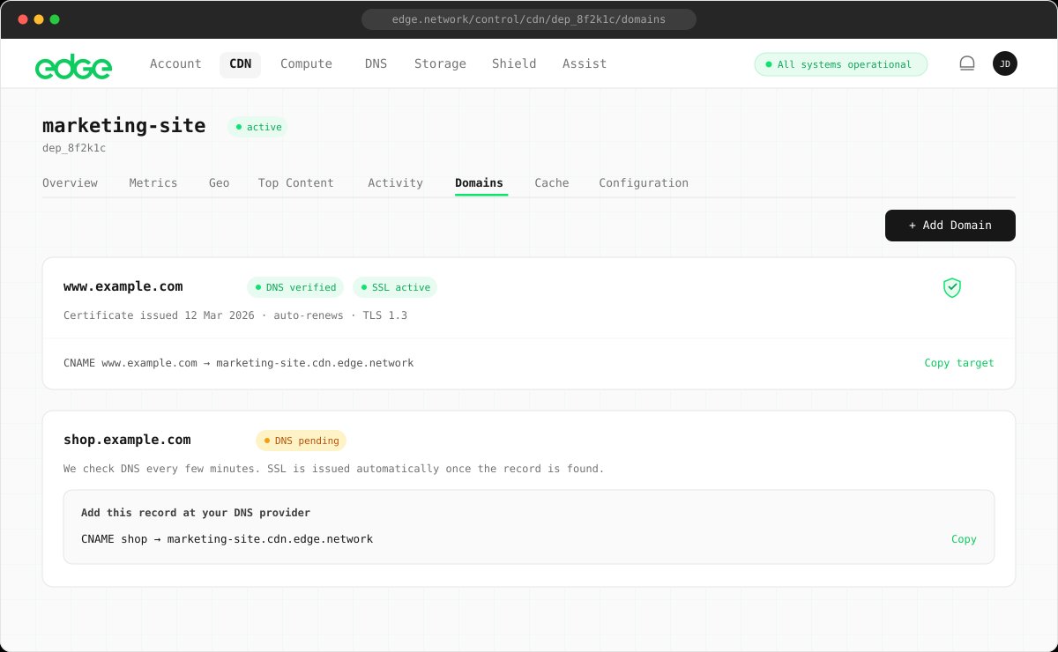Open the DNS section

376,63
